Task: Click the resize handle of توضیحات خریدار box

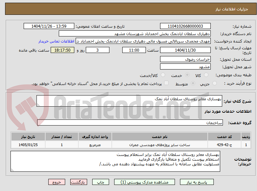Action: click(12, 170)
